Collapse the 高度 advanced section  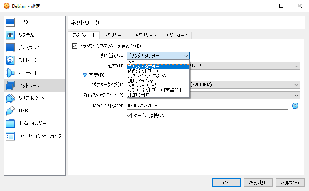pos(85,75)
